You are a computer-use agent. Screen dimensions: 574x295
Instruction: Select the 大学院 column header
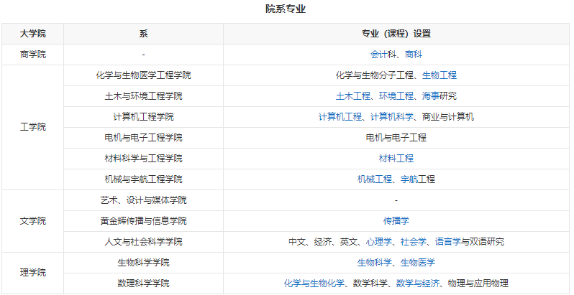tap(32, 34)
